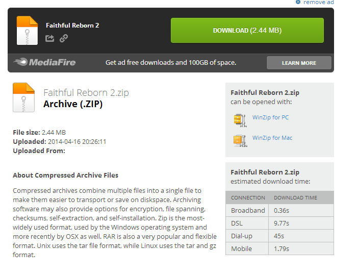Click the DSL row label
Screen dimensions: 357x274
pyautogui.click(x=237, y=223)
